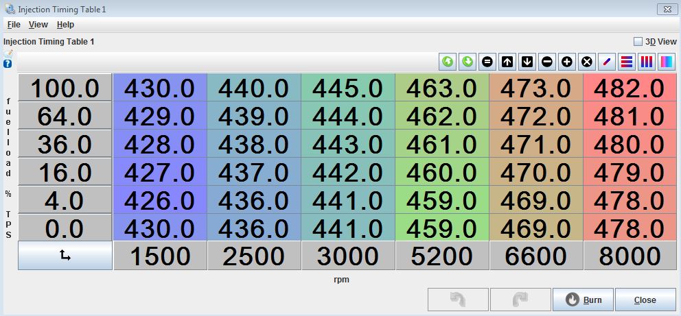Select the 482.0 cell at 8000 rpm
681x316 pixels.
click(x=631, y=88)
